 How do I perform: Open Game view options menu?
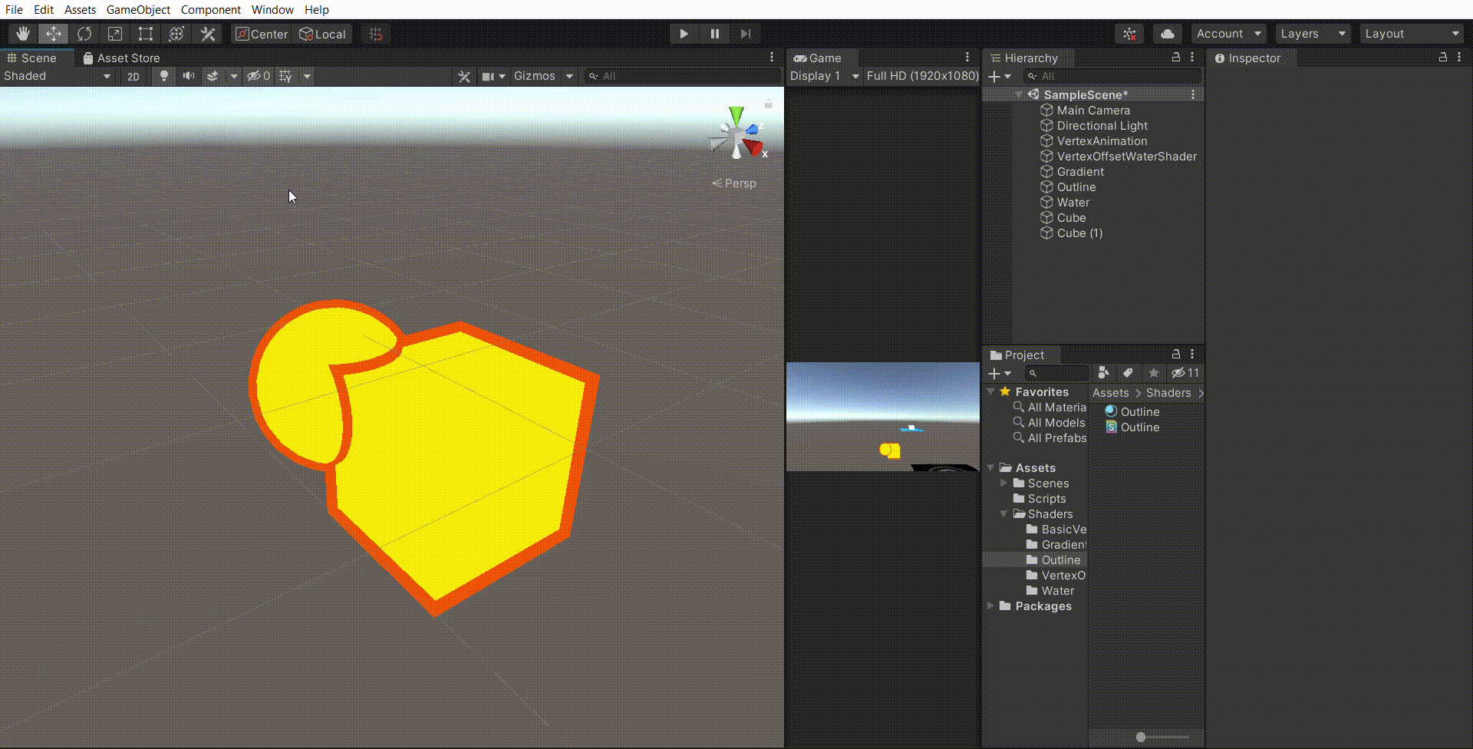[967, 58]
